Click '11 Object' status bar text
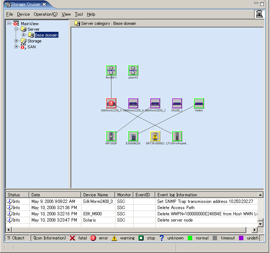 click(16, 238)
